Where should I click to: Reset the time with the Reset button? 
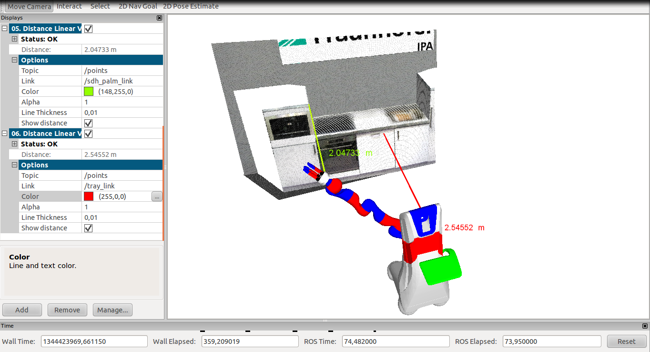[626, 342]
